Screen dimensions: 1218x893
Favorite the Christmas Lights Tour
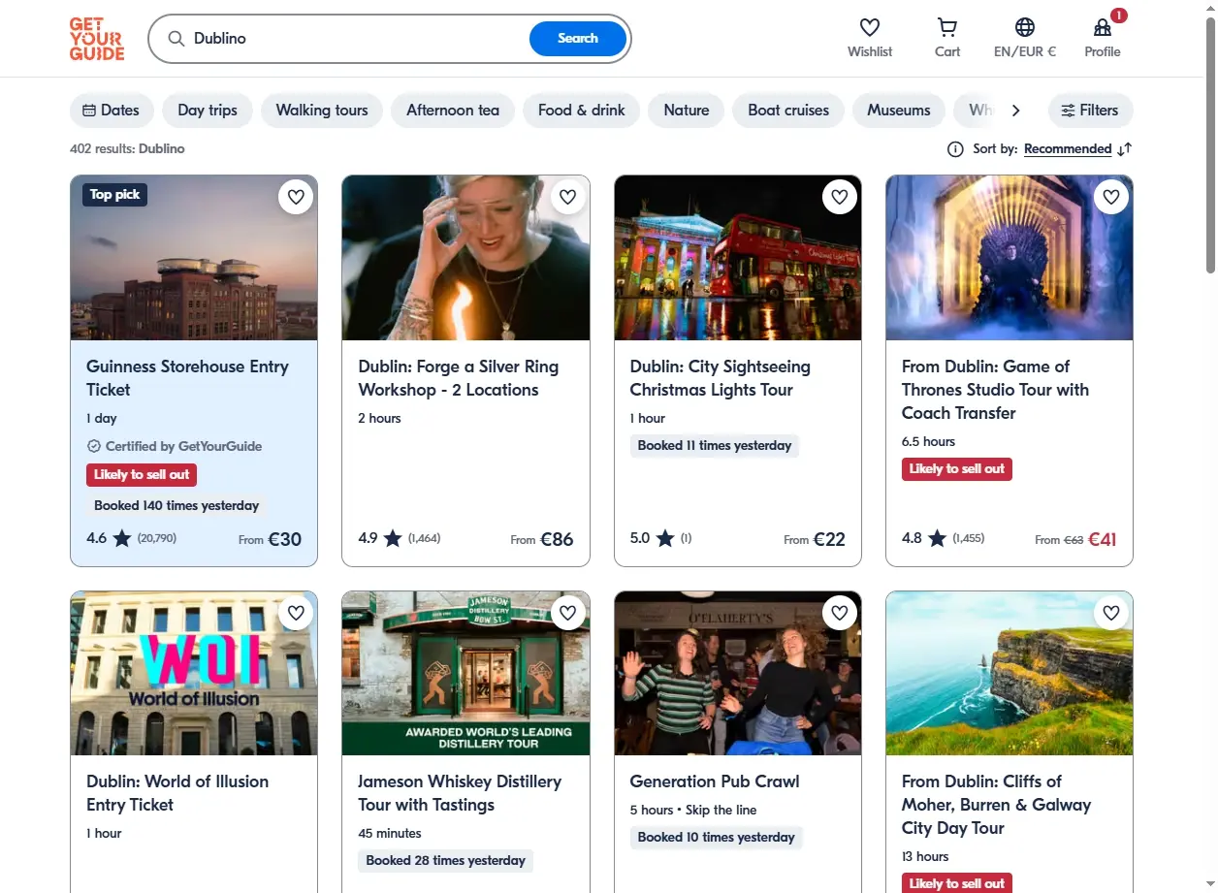pos(840,197)
